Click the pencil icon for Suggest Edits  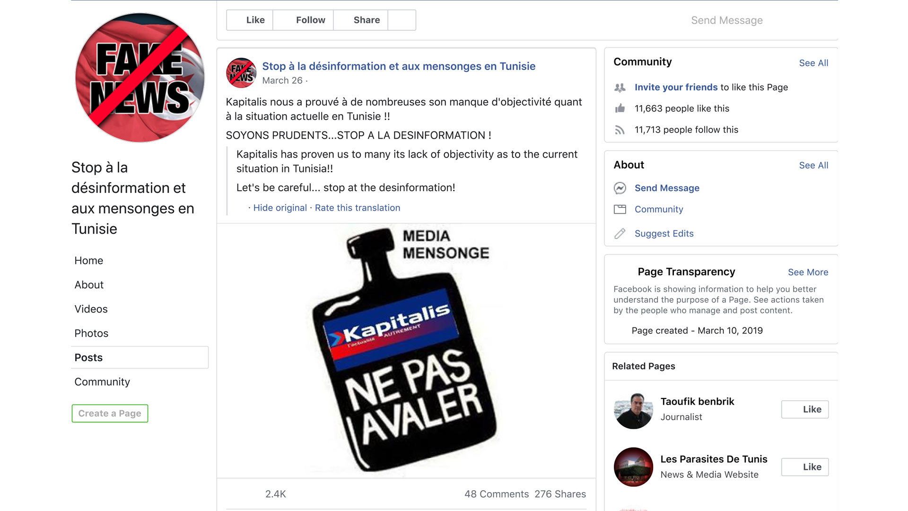click(620, 234)
